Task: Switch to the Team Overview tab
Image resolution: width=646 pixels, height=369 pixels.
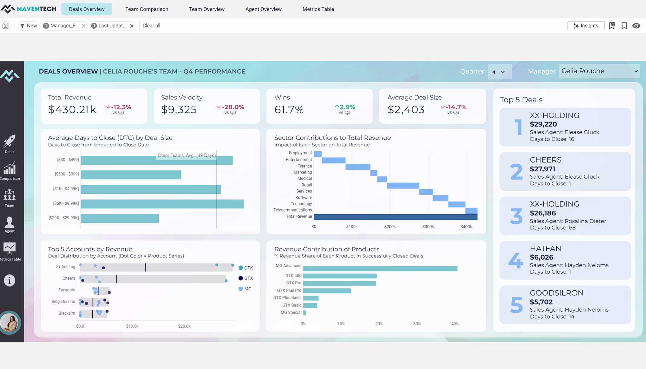Action: point(207,9)
